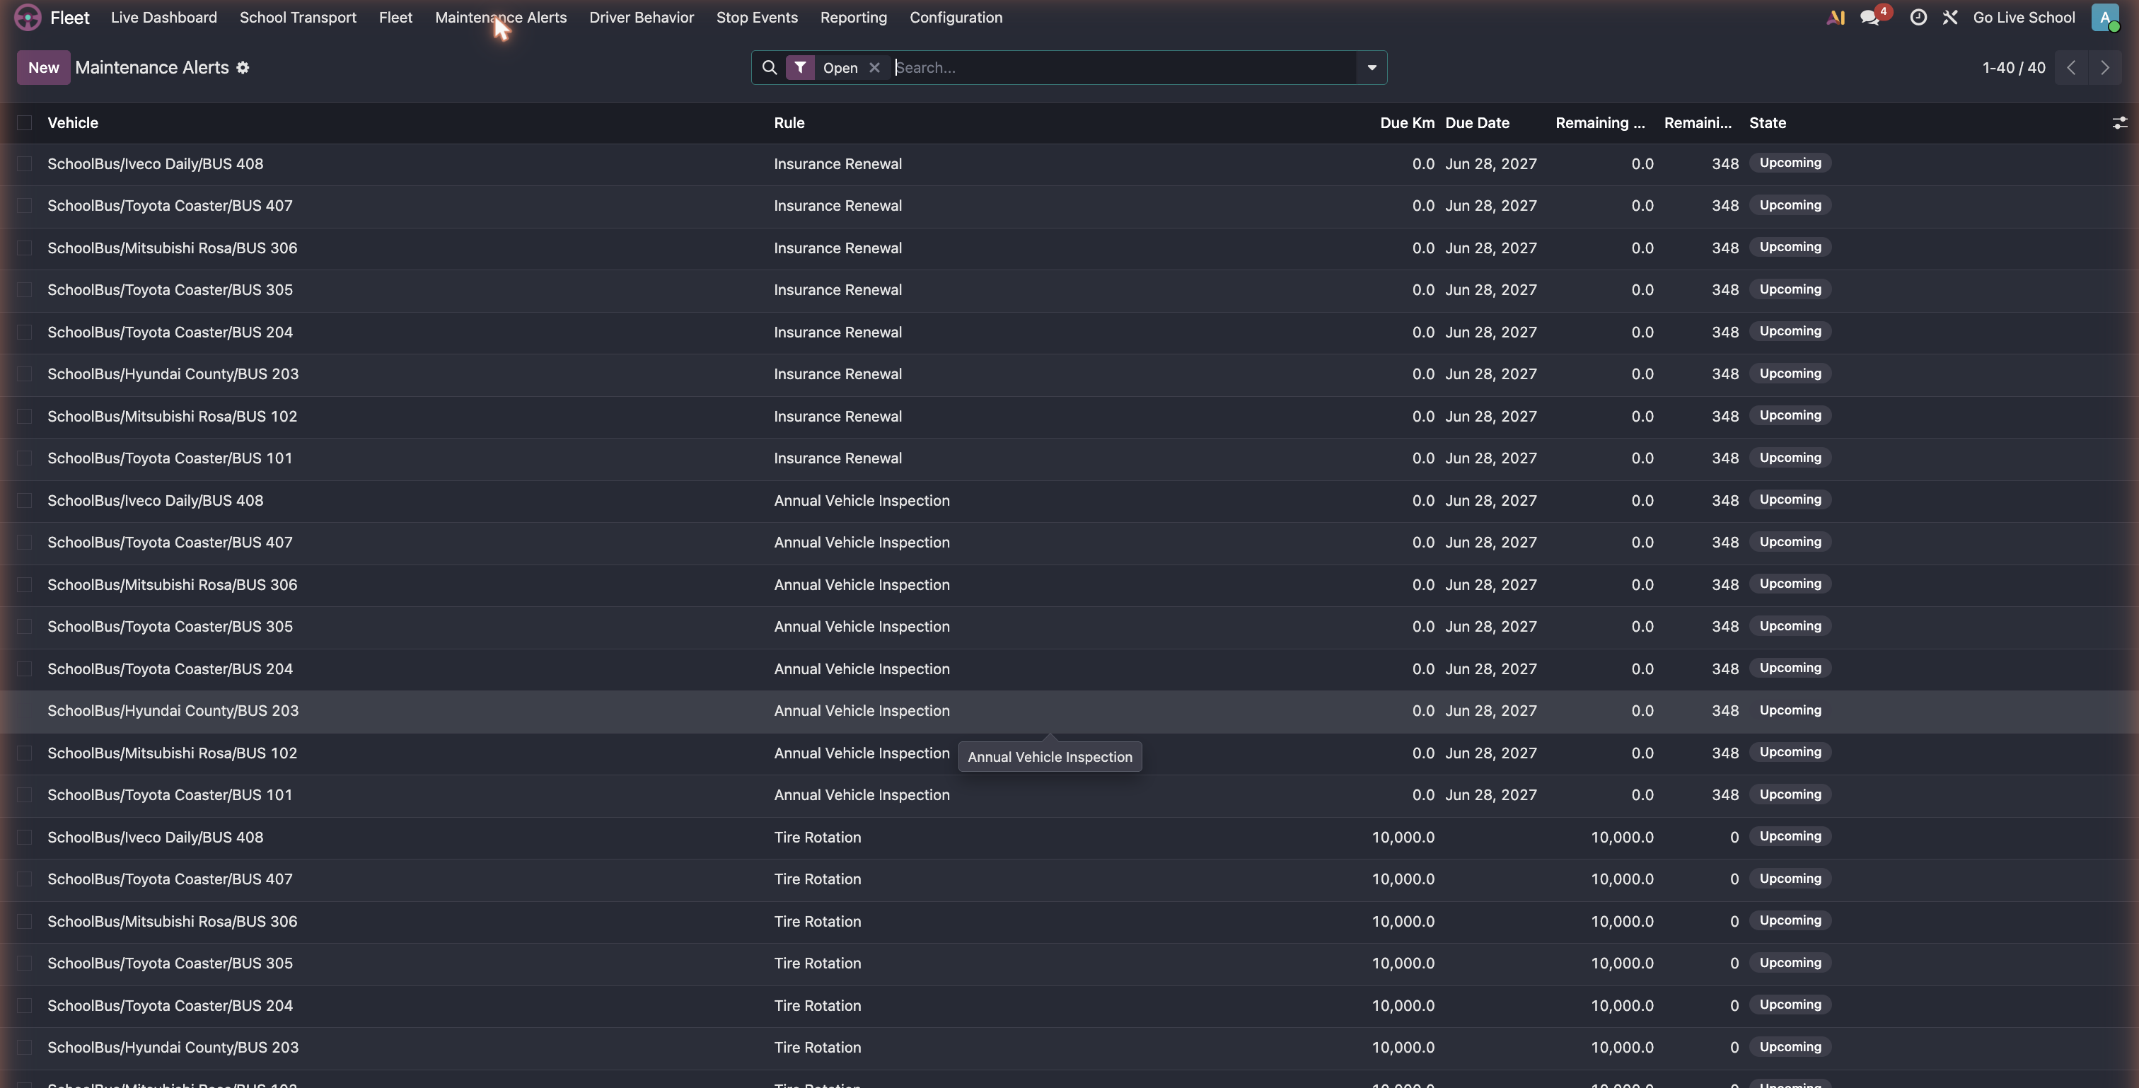The width and height of the screenshot is (2139, 1088).
Task: Open the Fleet app home icon
Action: point(28,18)
